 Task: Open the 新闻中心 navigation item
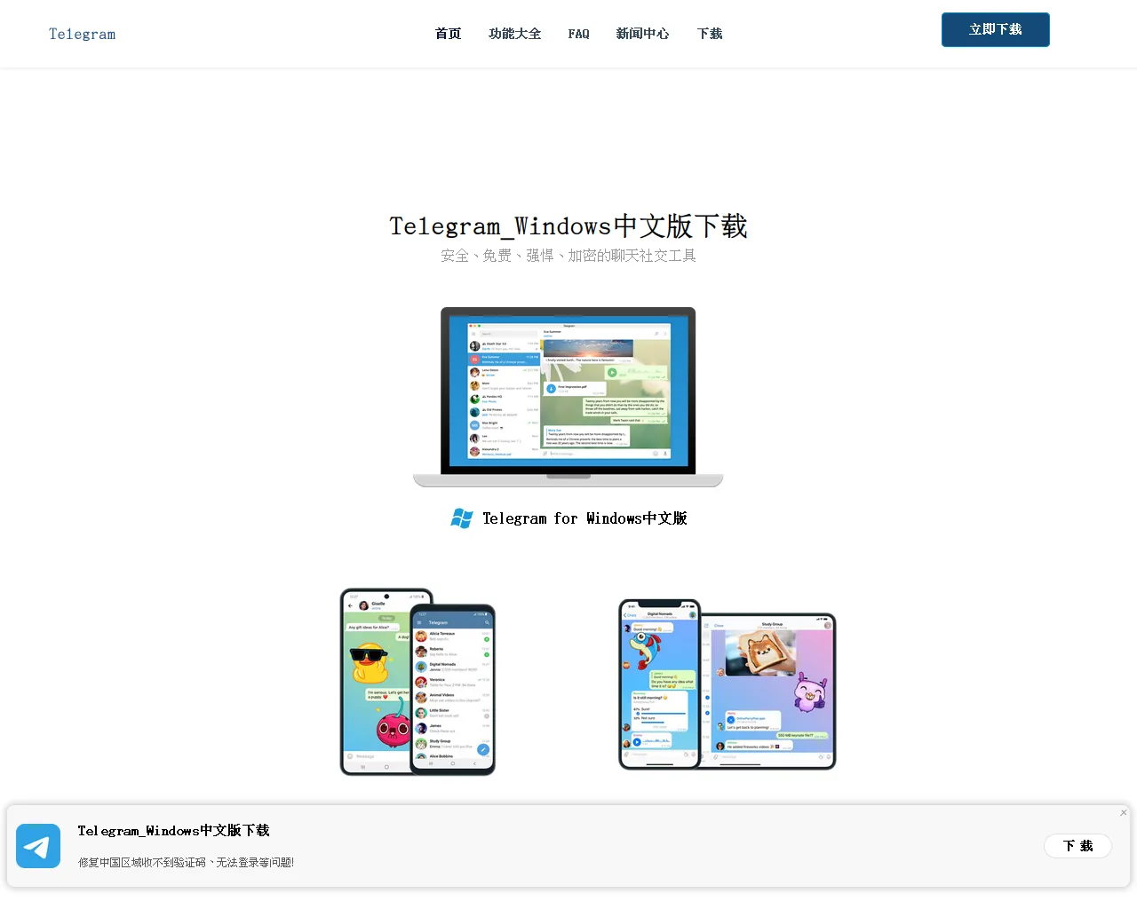(x=642, y=34)
